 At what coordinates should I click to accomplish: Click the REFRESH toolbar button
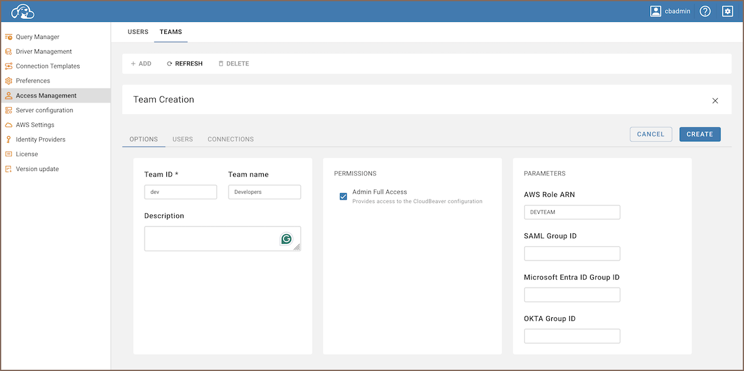185,64
